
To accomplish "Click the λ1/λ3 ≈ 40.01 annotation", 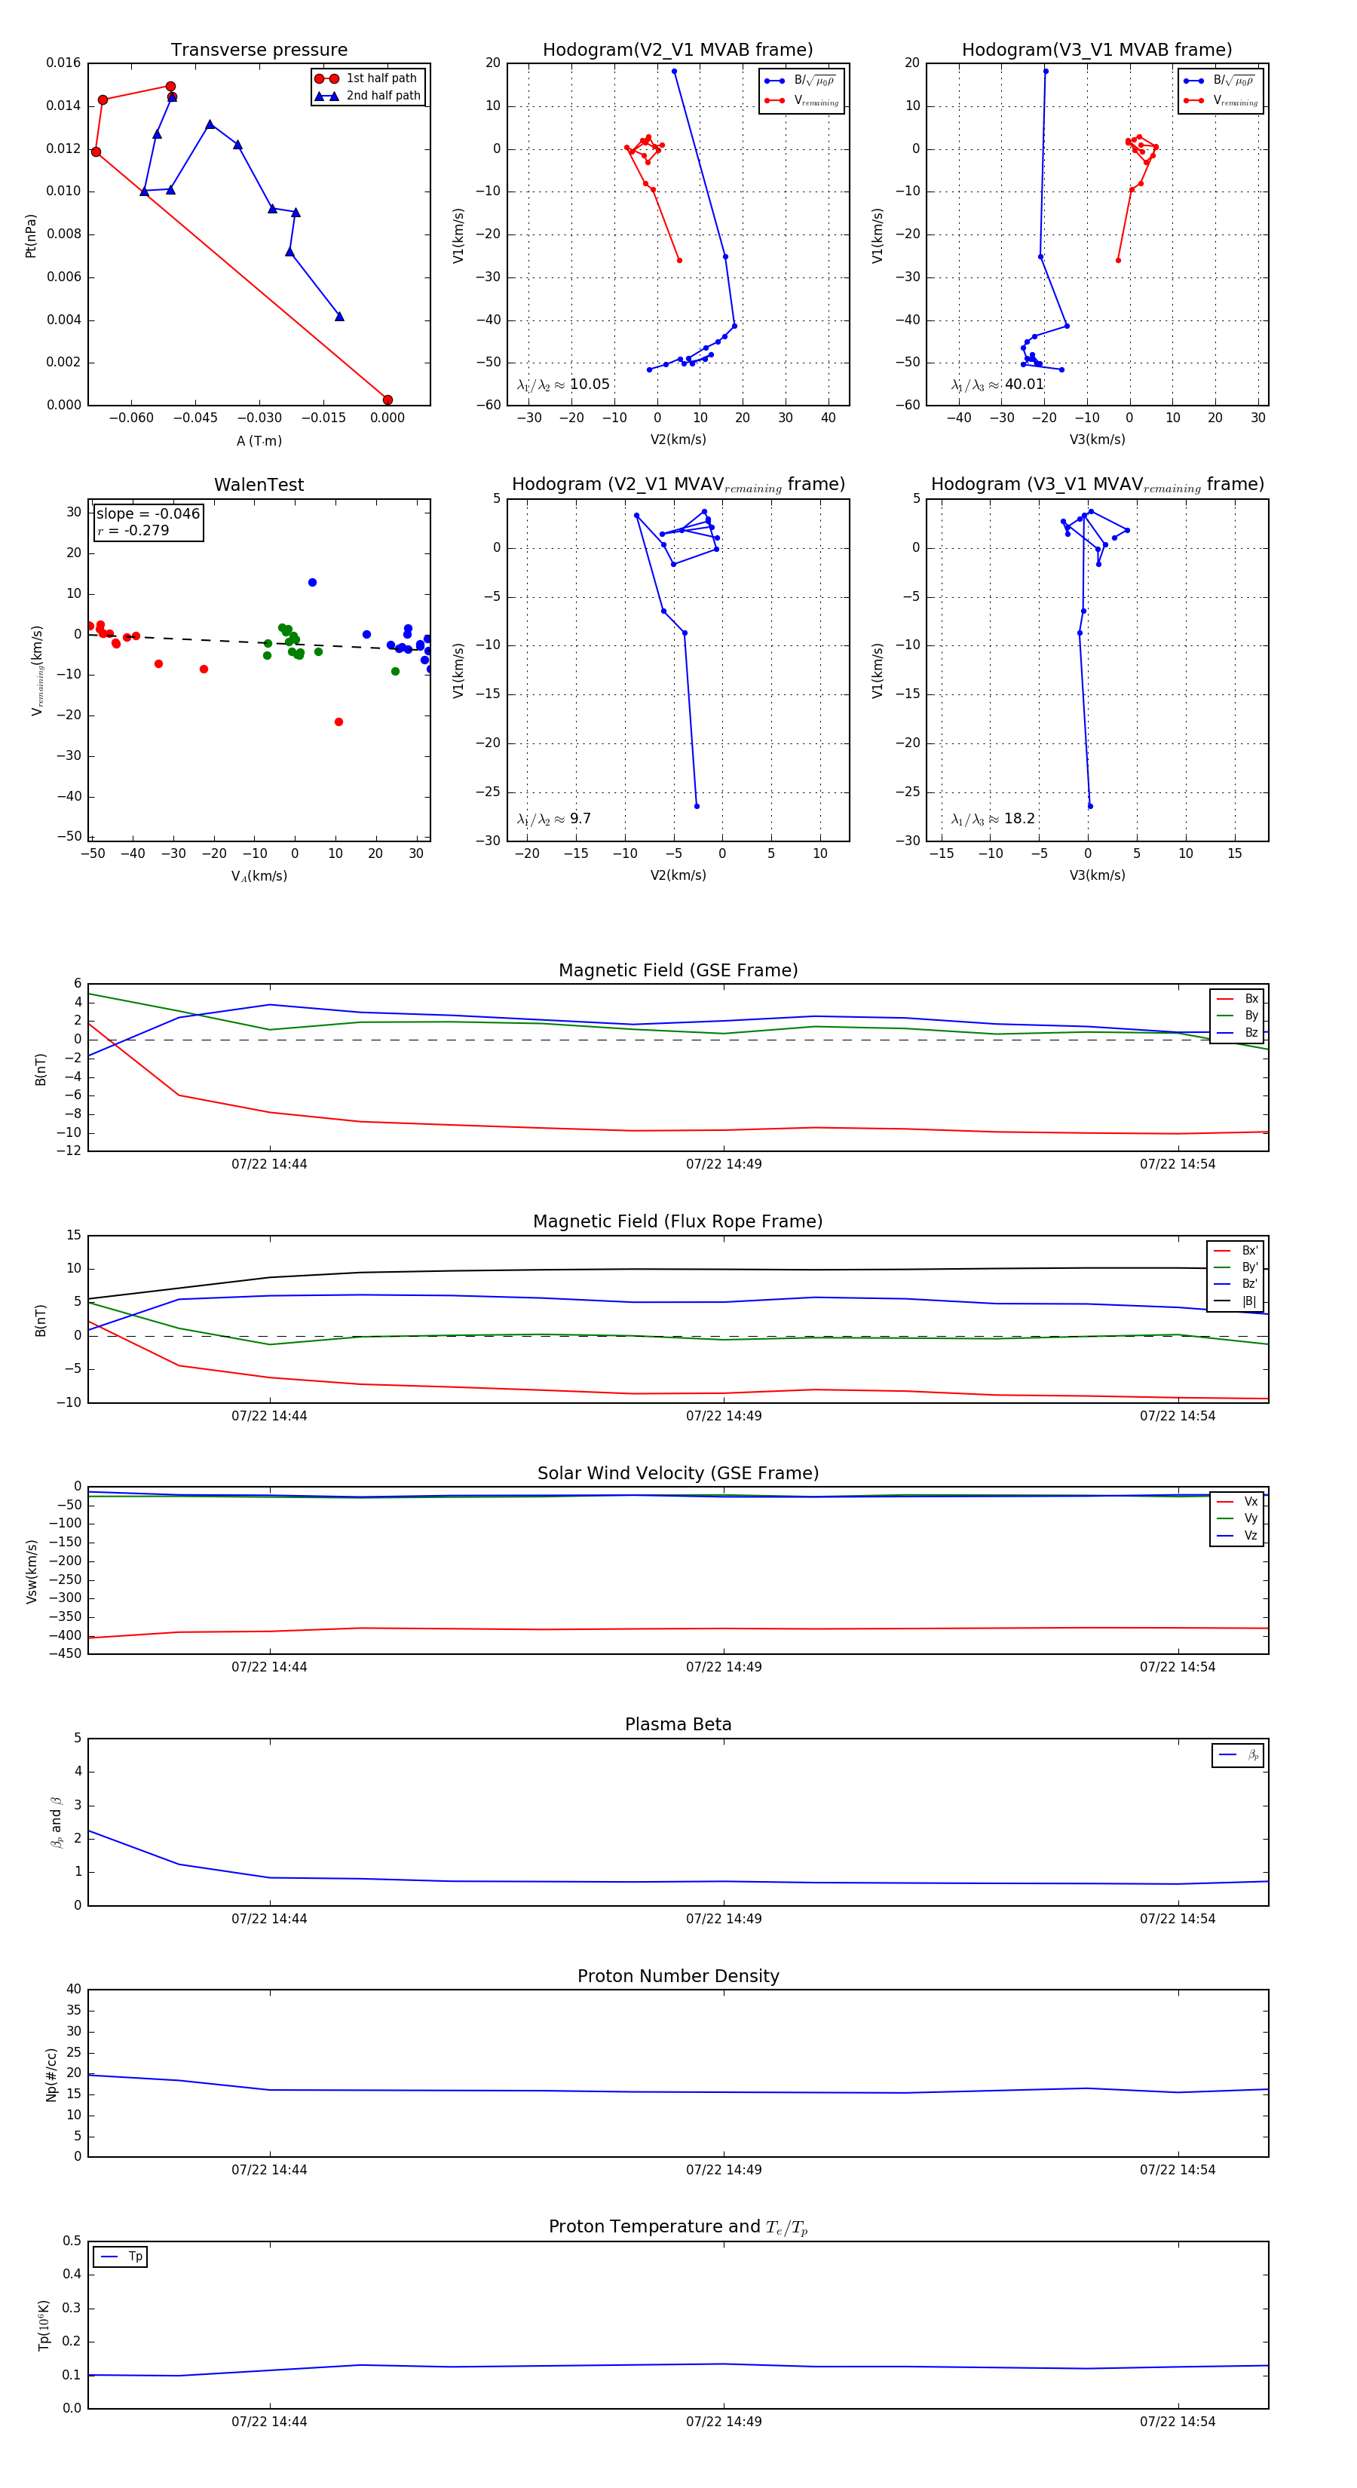I will coord(997,385).
